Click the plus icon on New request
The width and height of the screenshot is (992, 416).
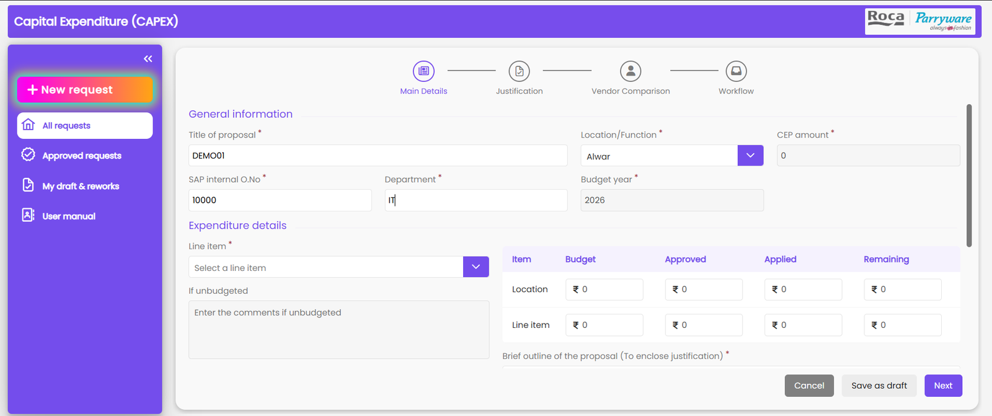point(33,90)
